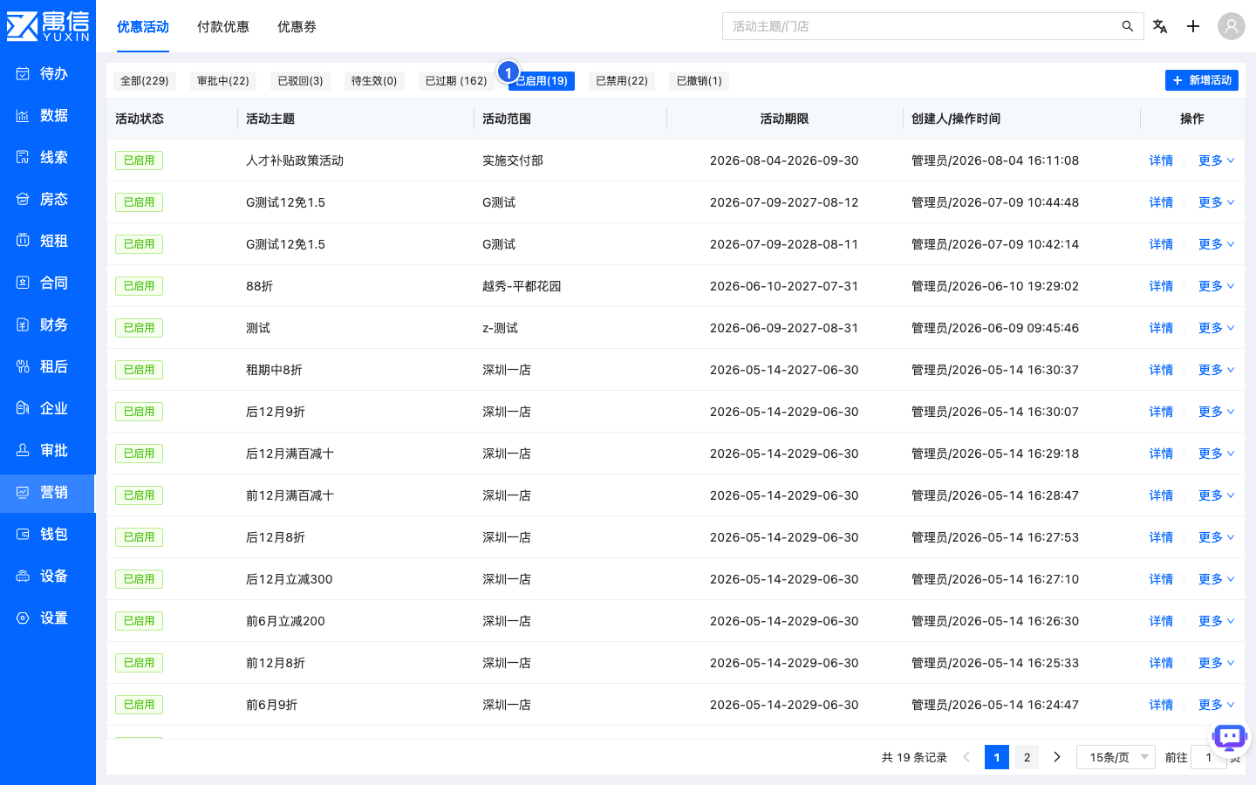Switch to the 优惠活动 tab

(x=143, y=27)
